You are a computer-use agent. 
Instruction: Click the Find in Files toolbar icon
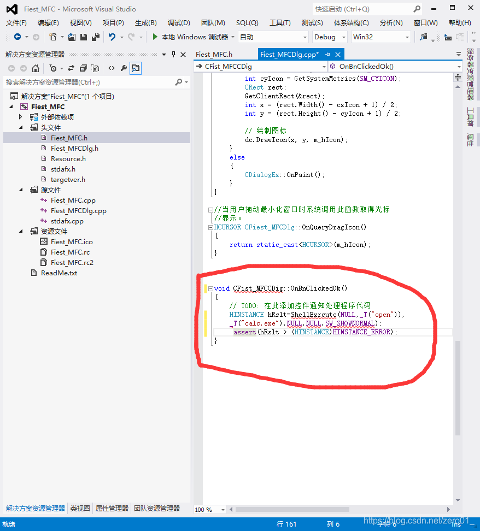point(423,37)
